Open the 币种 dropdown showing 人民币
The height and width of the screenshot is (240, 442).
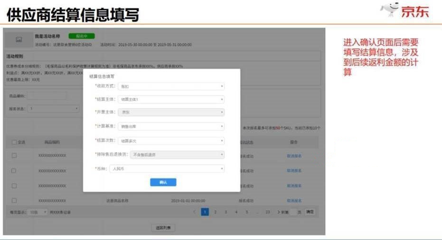[167, 168]
